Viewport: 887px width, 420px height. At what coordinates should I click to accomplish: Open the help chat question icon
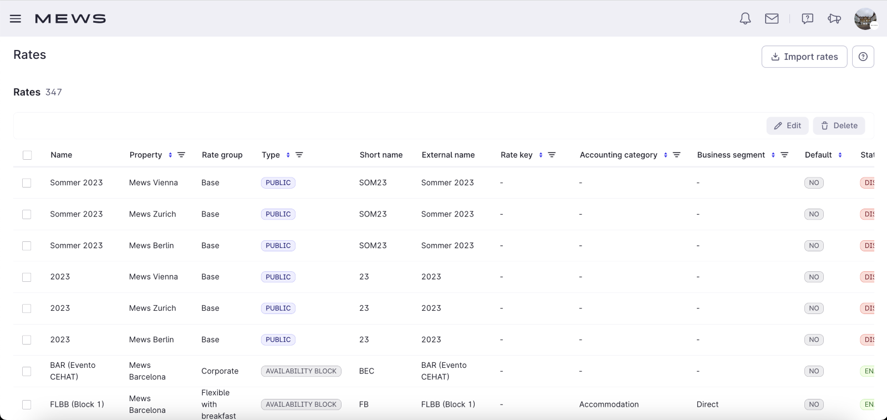808,19
